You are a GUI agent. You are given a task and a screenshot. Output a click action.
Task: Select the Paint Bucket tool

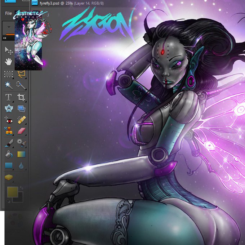[9, 154]
